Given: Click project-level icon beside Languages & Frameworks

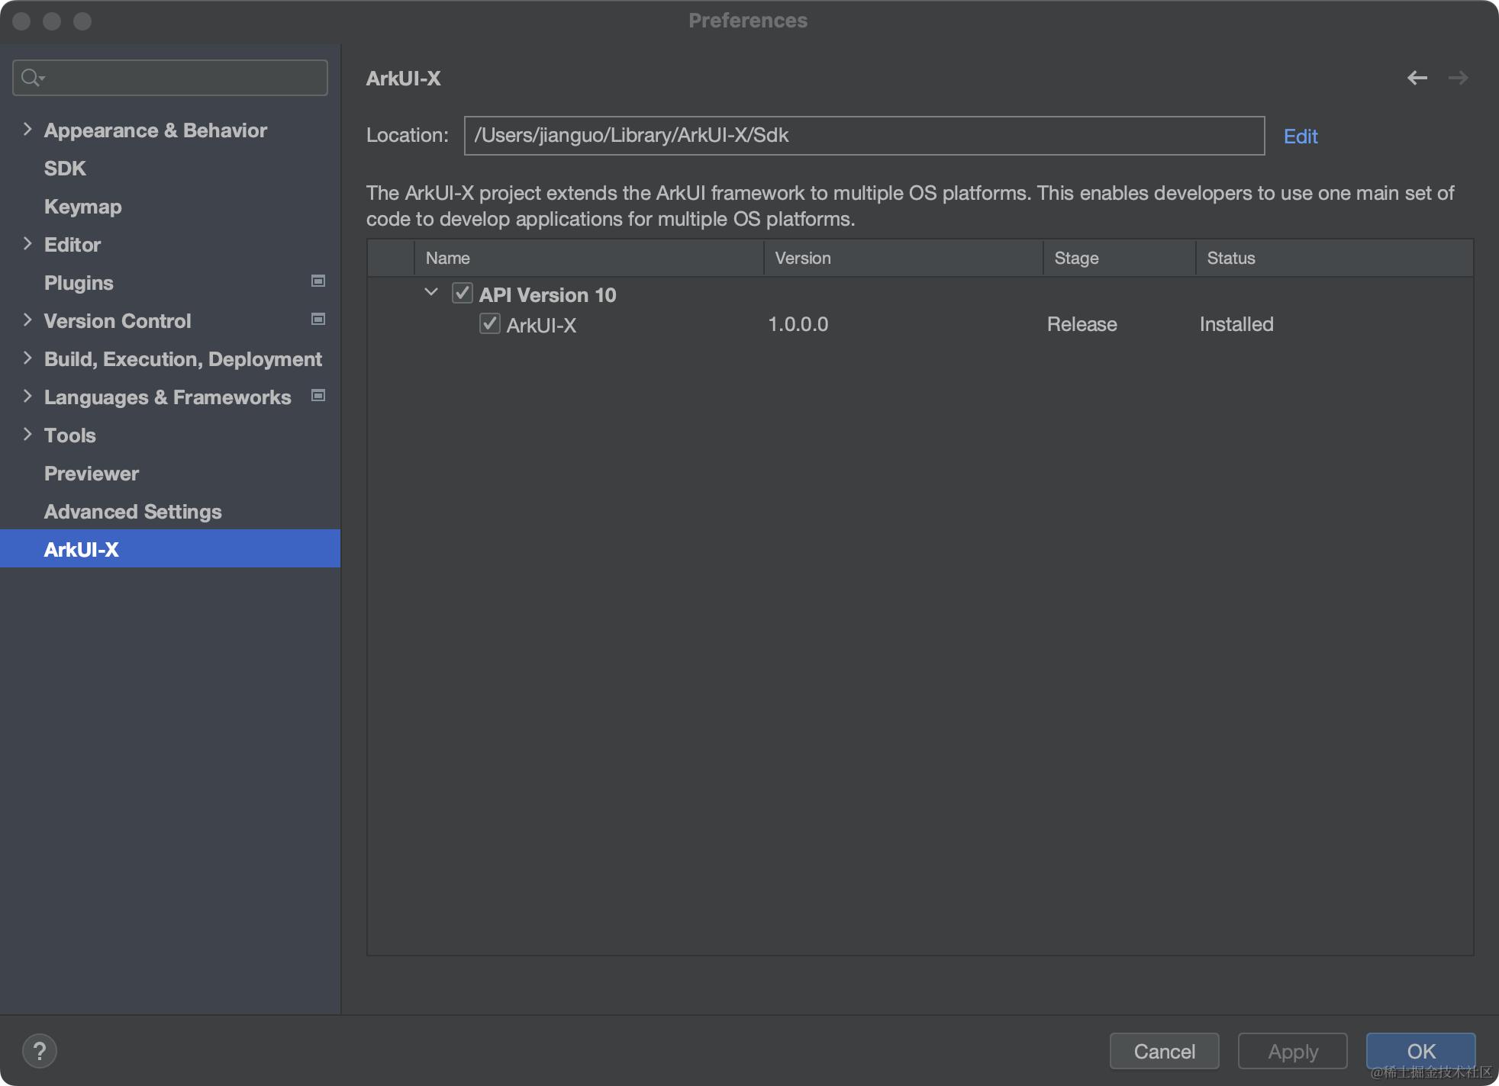Looking at the screenshot, I should [318, 396].
